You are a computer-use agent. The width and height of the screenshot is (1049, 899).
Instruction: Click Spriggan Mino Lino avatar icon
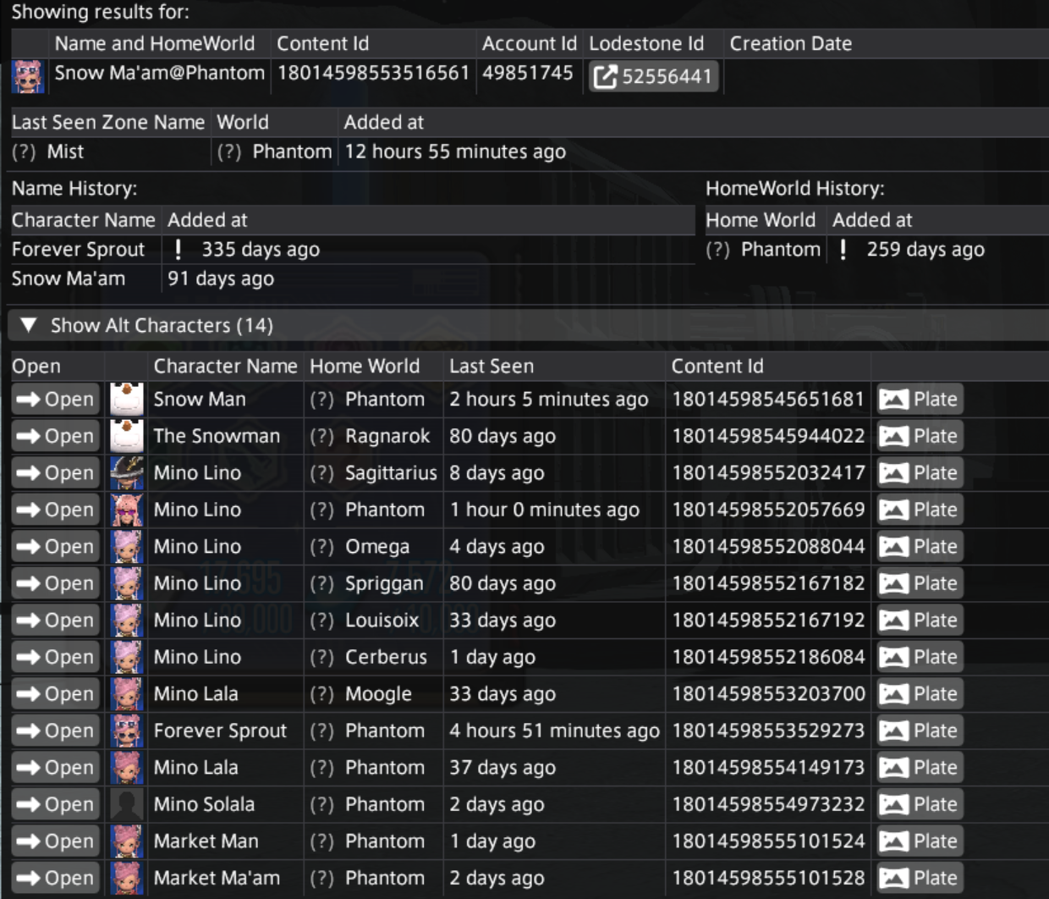click(127, 583)
